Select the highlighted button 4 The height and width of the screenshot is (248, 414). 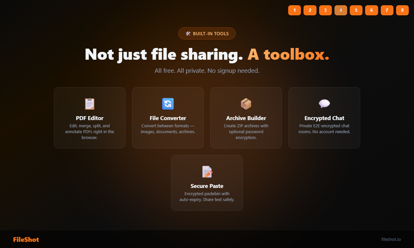tap(341, 10)
